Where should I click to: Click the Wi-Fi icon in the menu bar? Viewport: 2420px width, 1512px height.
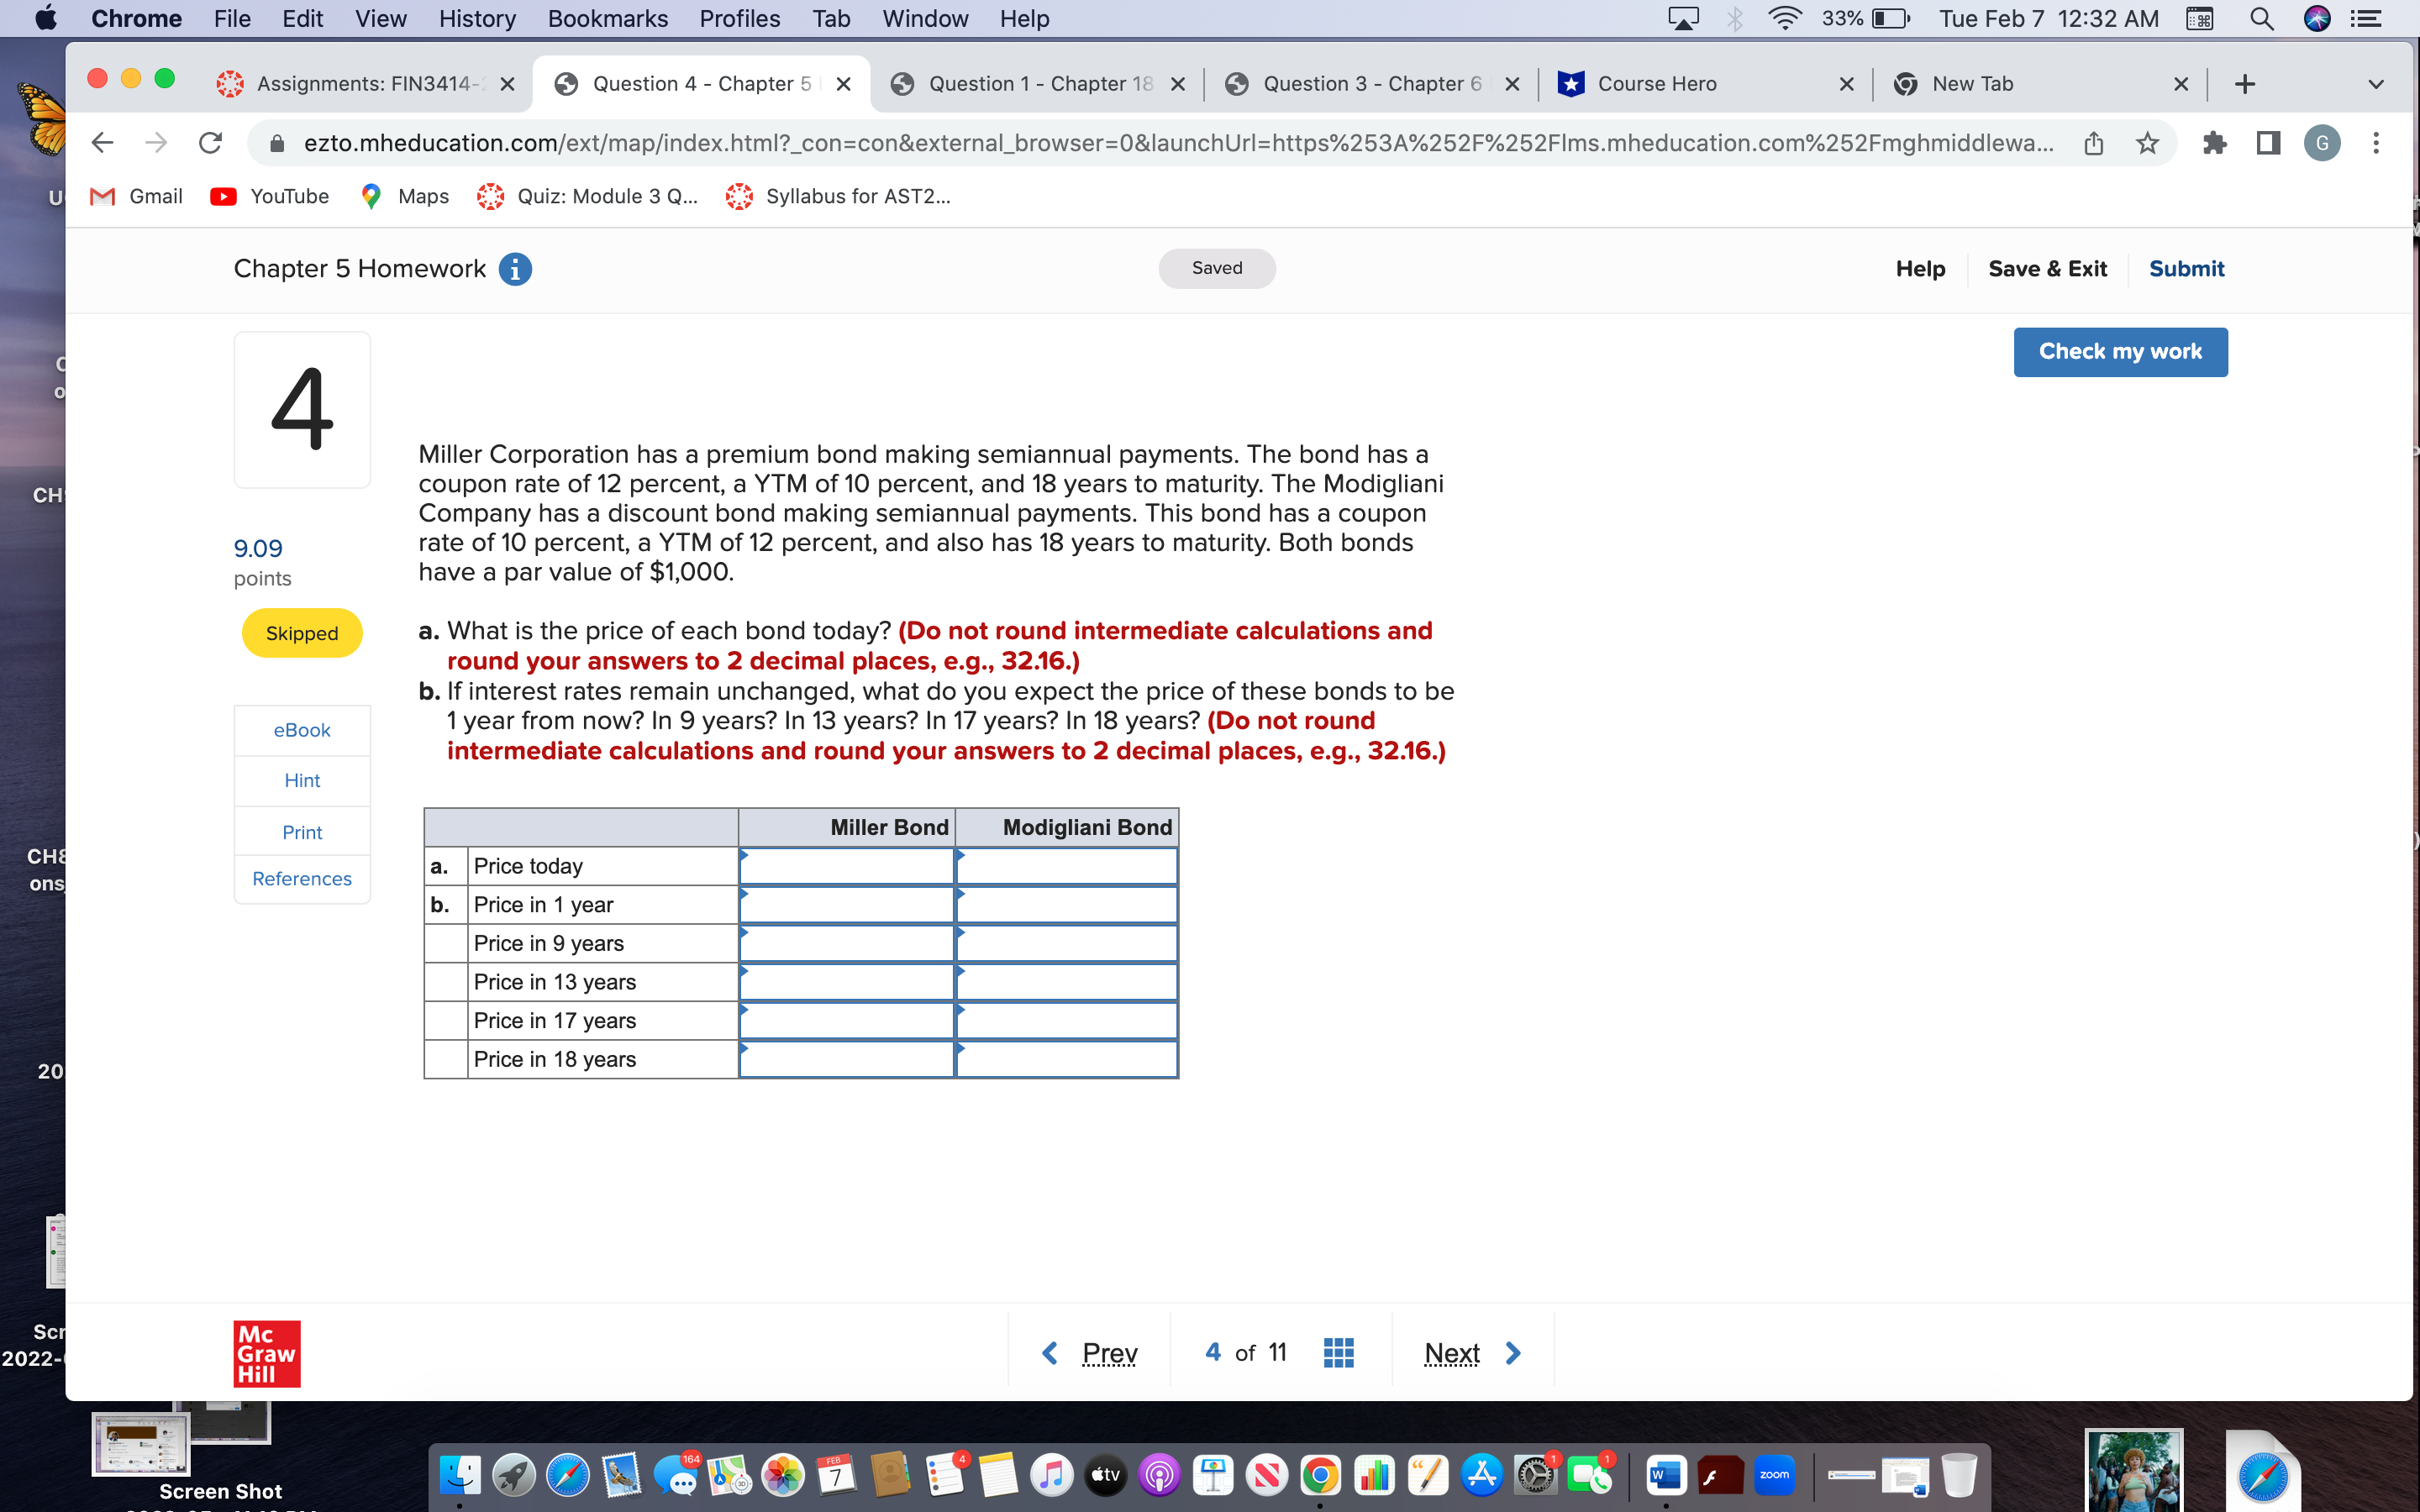coord(1785,18)
